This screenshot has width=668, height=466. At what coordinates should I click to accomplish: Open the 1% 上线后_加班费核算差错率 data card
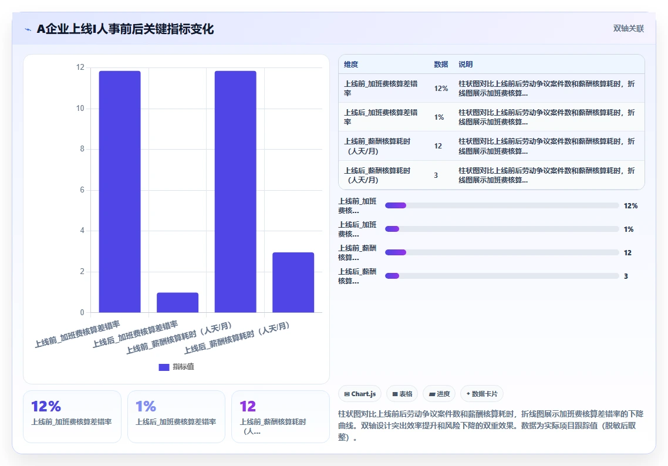[176, 417]
